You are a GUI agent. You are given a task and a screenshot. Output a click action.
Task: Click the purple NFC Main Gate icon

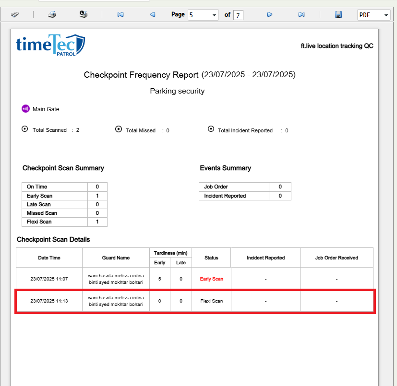pos(25,109)
